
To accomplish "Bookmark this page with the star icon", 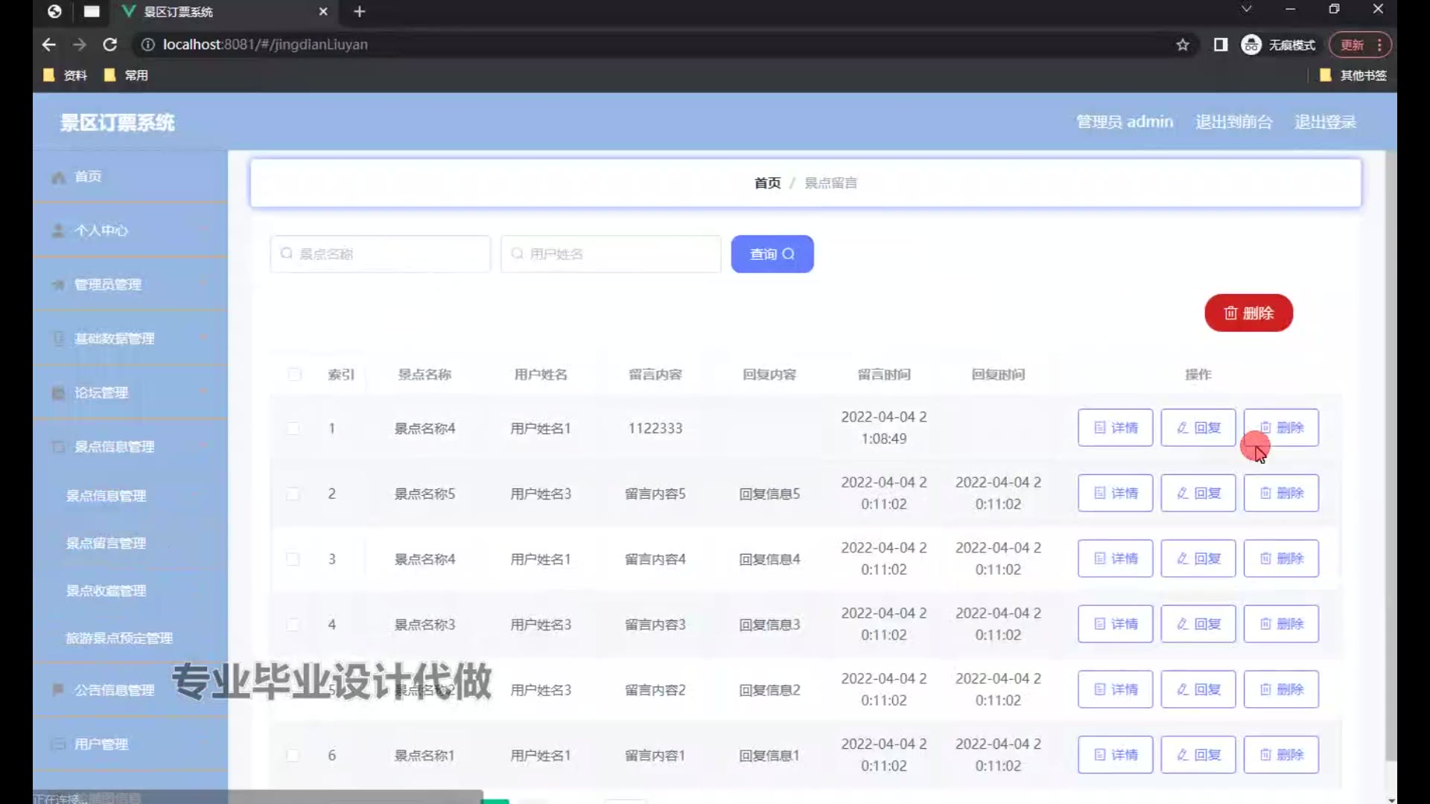I will pyautogui.click(x=1183, y=45).
